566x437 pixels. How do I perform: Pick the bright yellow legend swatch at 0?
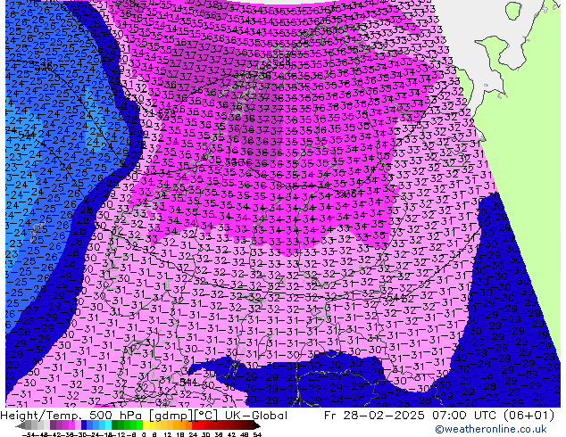coord(146,425)
